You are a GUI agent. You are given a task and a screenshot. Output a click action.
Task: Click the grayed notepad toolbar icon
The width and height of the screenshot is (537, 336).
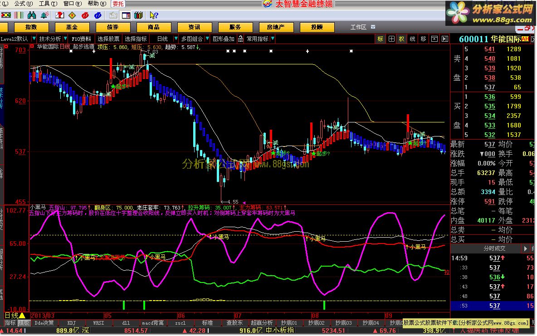point(113,15)
